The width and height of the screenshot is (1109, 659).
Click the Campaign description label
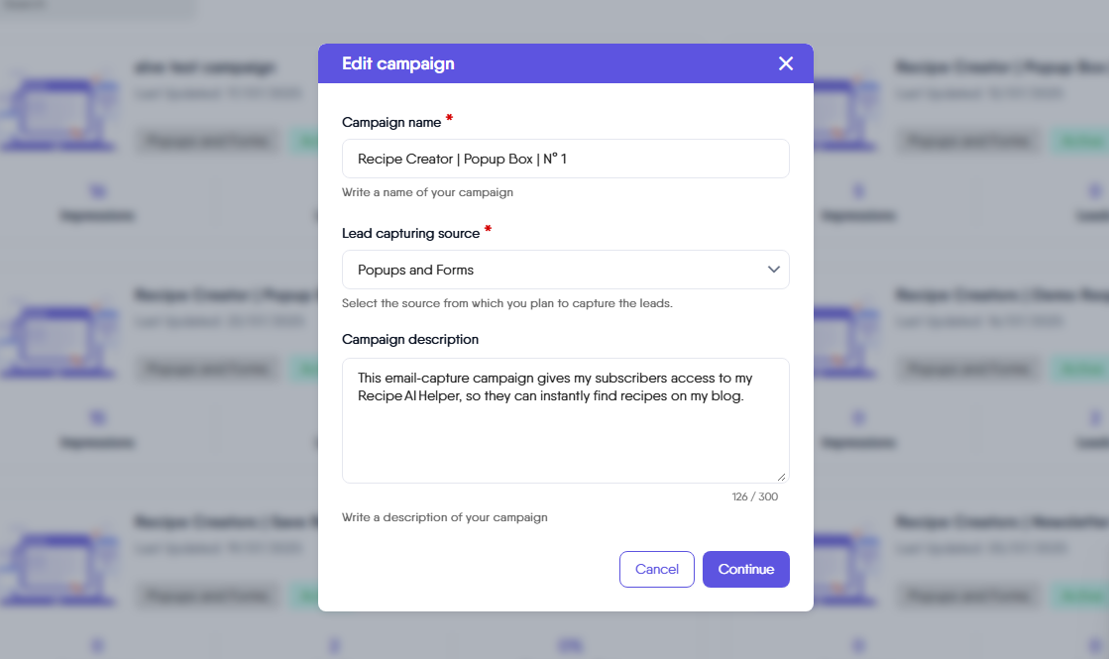(410, 339)
